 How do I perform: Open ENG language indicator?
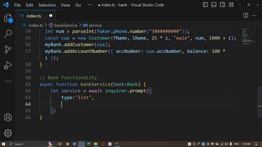(x=237, y=144)
